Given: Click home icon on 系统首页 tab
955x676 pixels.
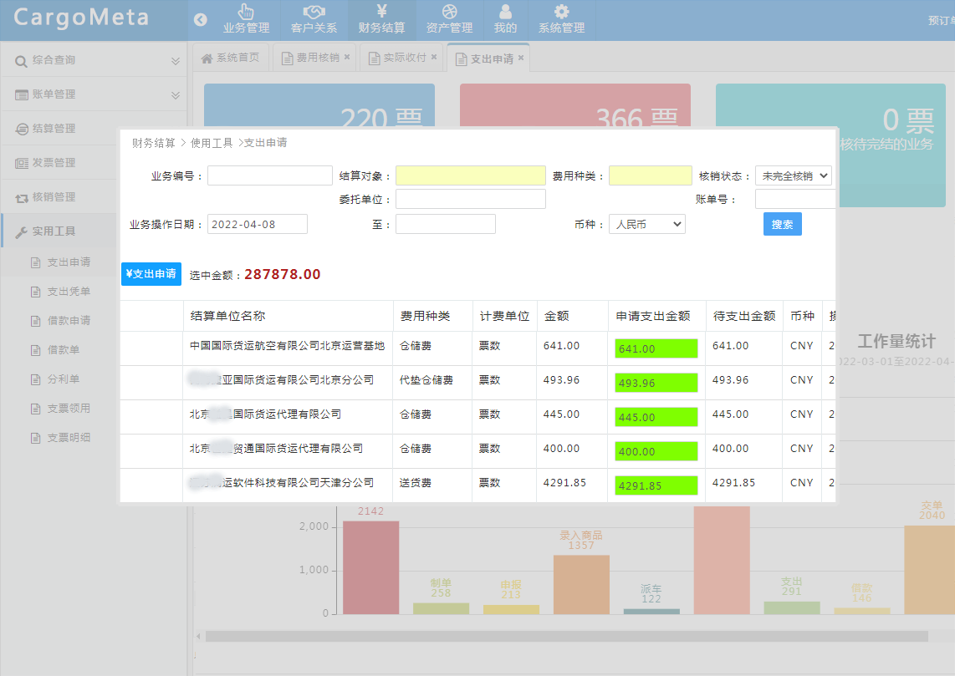Looking at the screenshot, I should 207,58.
